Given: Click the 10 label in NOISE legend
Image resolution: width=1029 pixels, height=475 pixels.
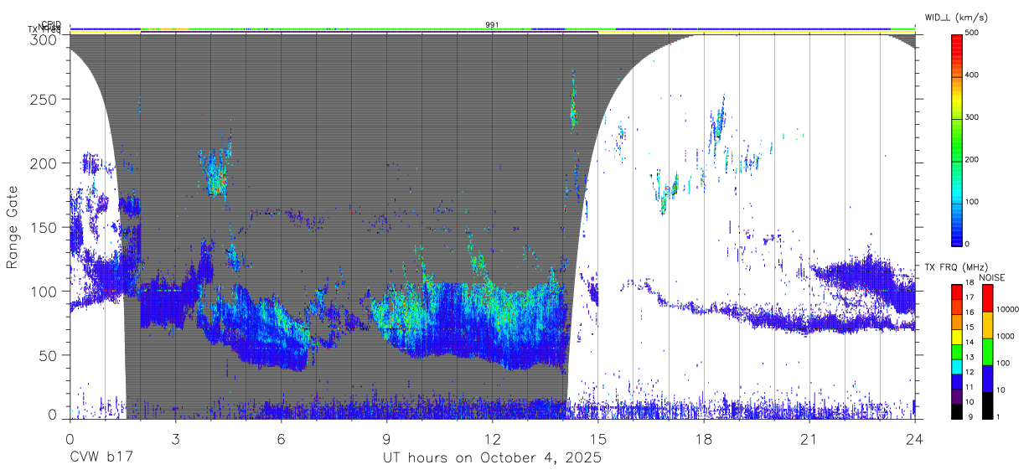Looking at the screenshot, I should (x=1000, y=390).
